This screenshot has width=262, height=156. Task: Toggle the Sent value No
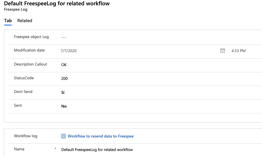(x=64, y=106)
